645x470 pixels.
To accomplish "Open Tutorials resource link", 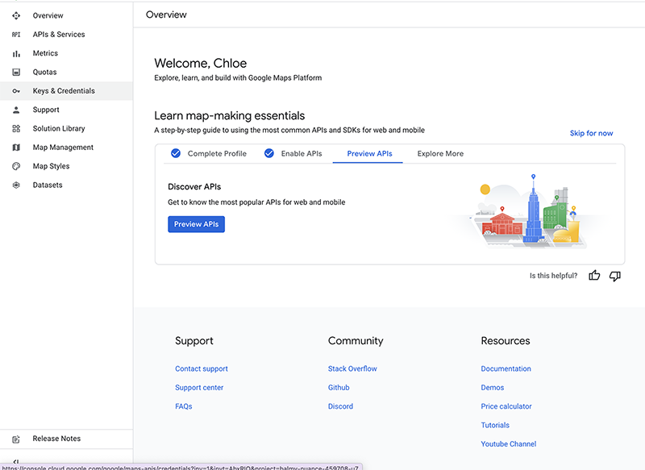I will (495, 425).
